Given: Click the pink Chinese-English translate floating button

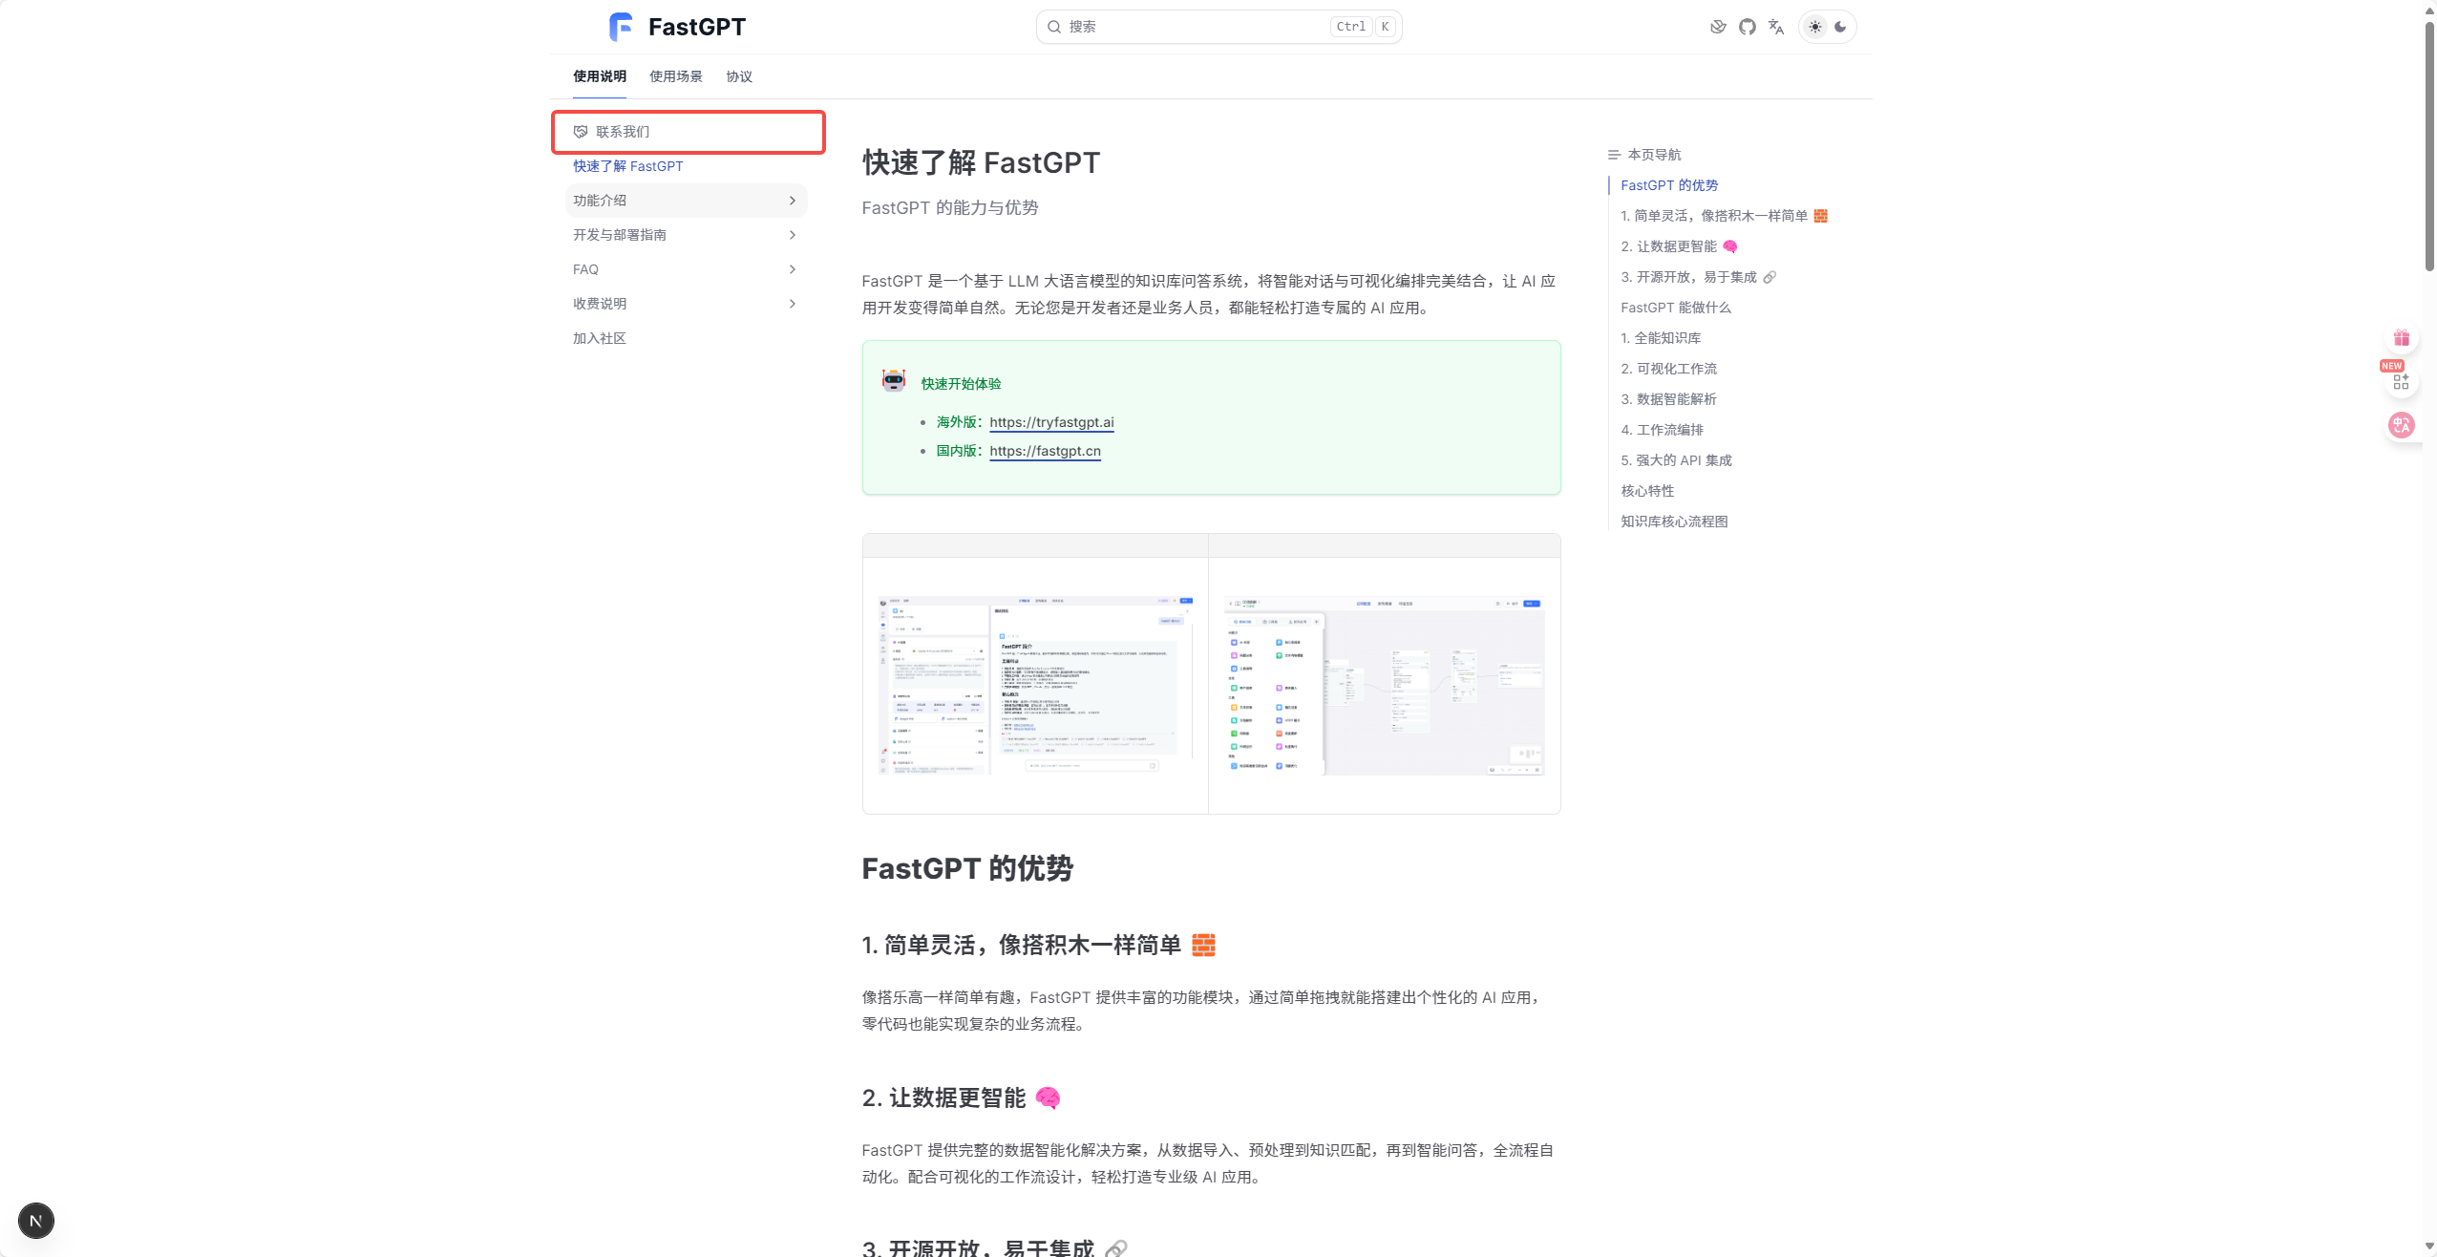Looking at the screenshot, I should pyautogui.click(x=2401, y=425).
